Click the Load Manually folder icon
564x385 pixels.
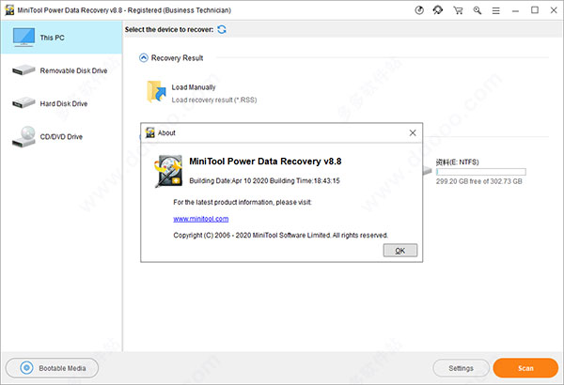pos(156,92)
